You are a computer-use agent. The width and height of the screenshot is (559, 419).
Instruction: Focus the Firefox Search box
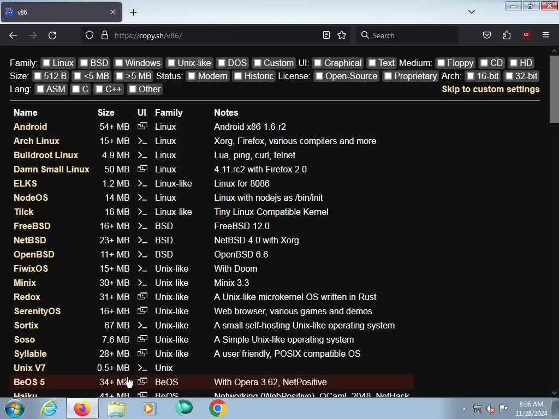click(406, 35)
